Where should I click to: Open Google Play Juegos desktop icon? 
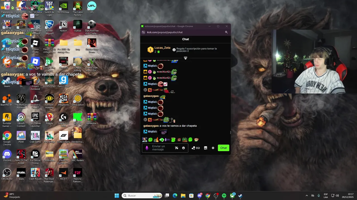tap(49, 64)
